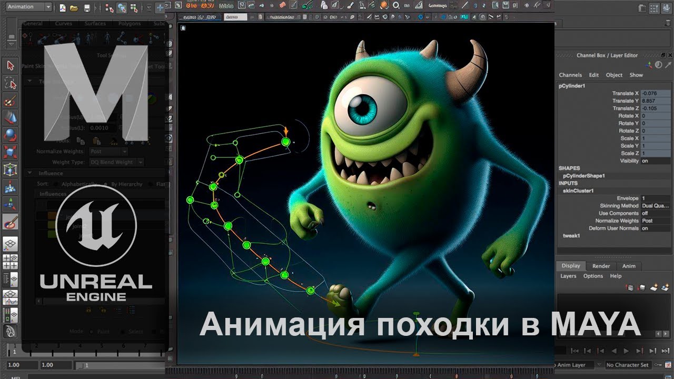Click the Translate Y value 8.857
The height and width of the screenshot is (379, 674).
click(x=656, y=101)
